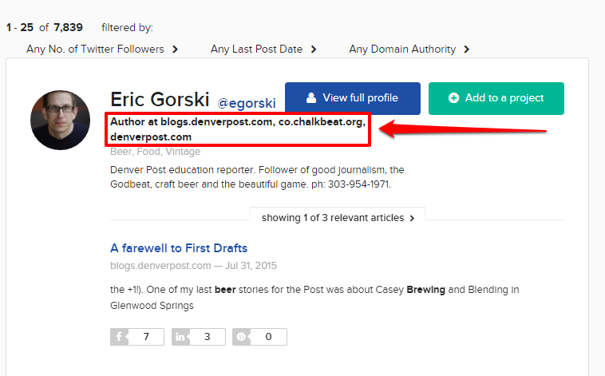
Task: Open the Any Domain Authority filter
Action: click(409, 49)
